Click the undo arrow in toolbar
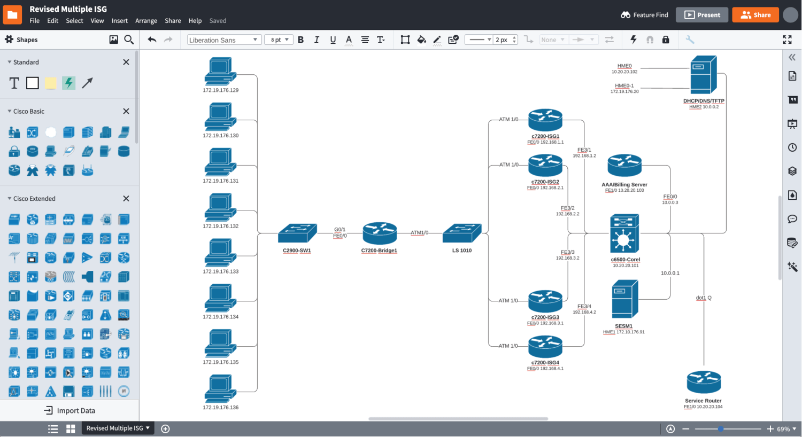This screenshot has height=437, width=802. [x=152, y=40]
